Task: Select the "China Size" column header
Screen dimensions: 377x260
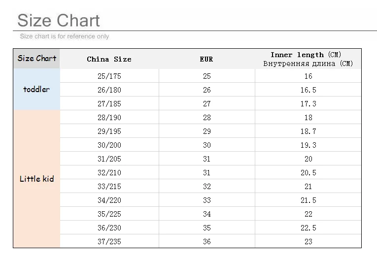Action: click(109, 59)
